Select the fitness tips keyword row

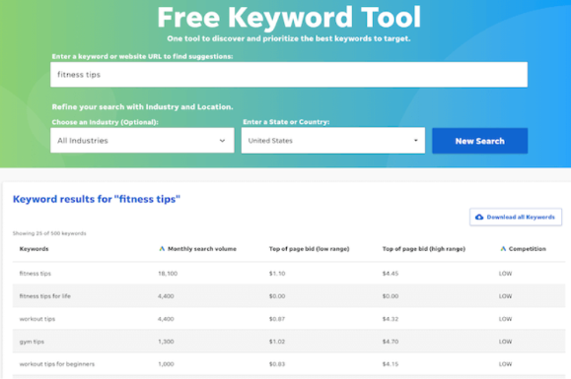289,274
